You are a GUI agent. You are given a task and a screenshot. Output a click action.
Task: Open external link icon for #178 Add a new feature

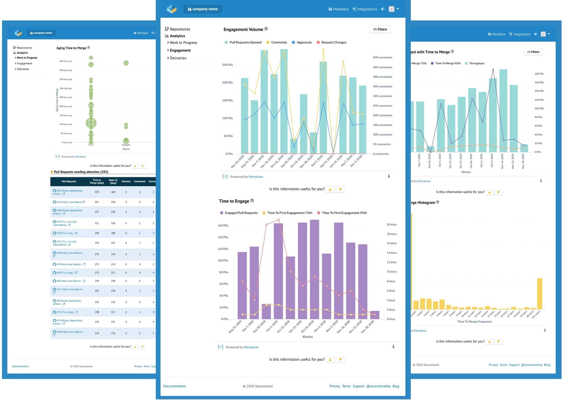pos(84,202)
